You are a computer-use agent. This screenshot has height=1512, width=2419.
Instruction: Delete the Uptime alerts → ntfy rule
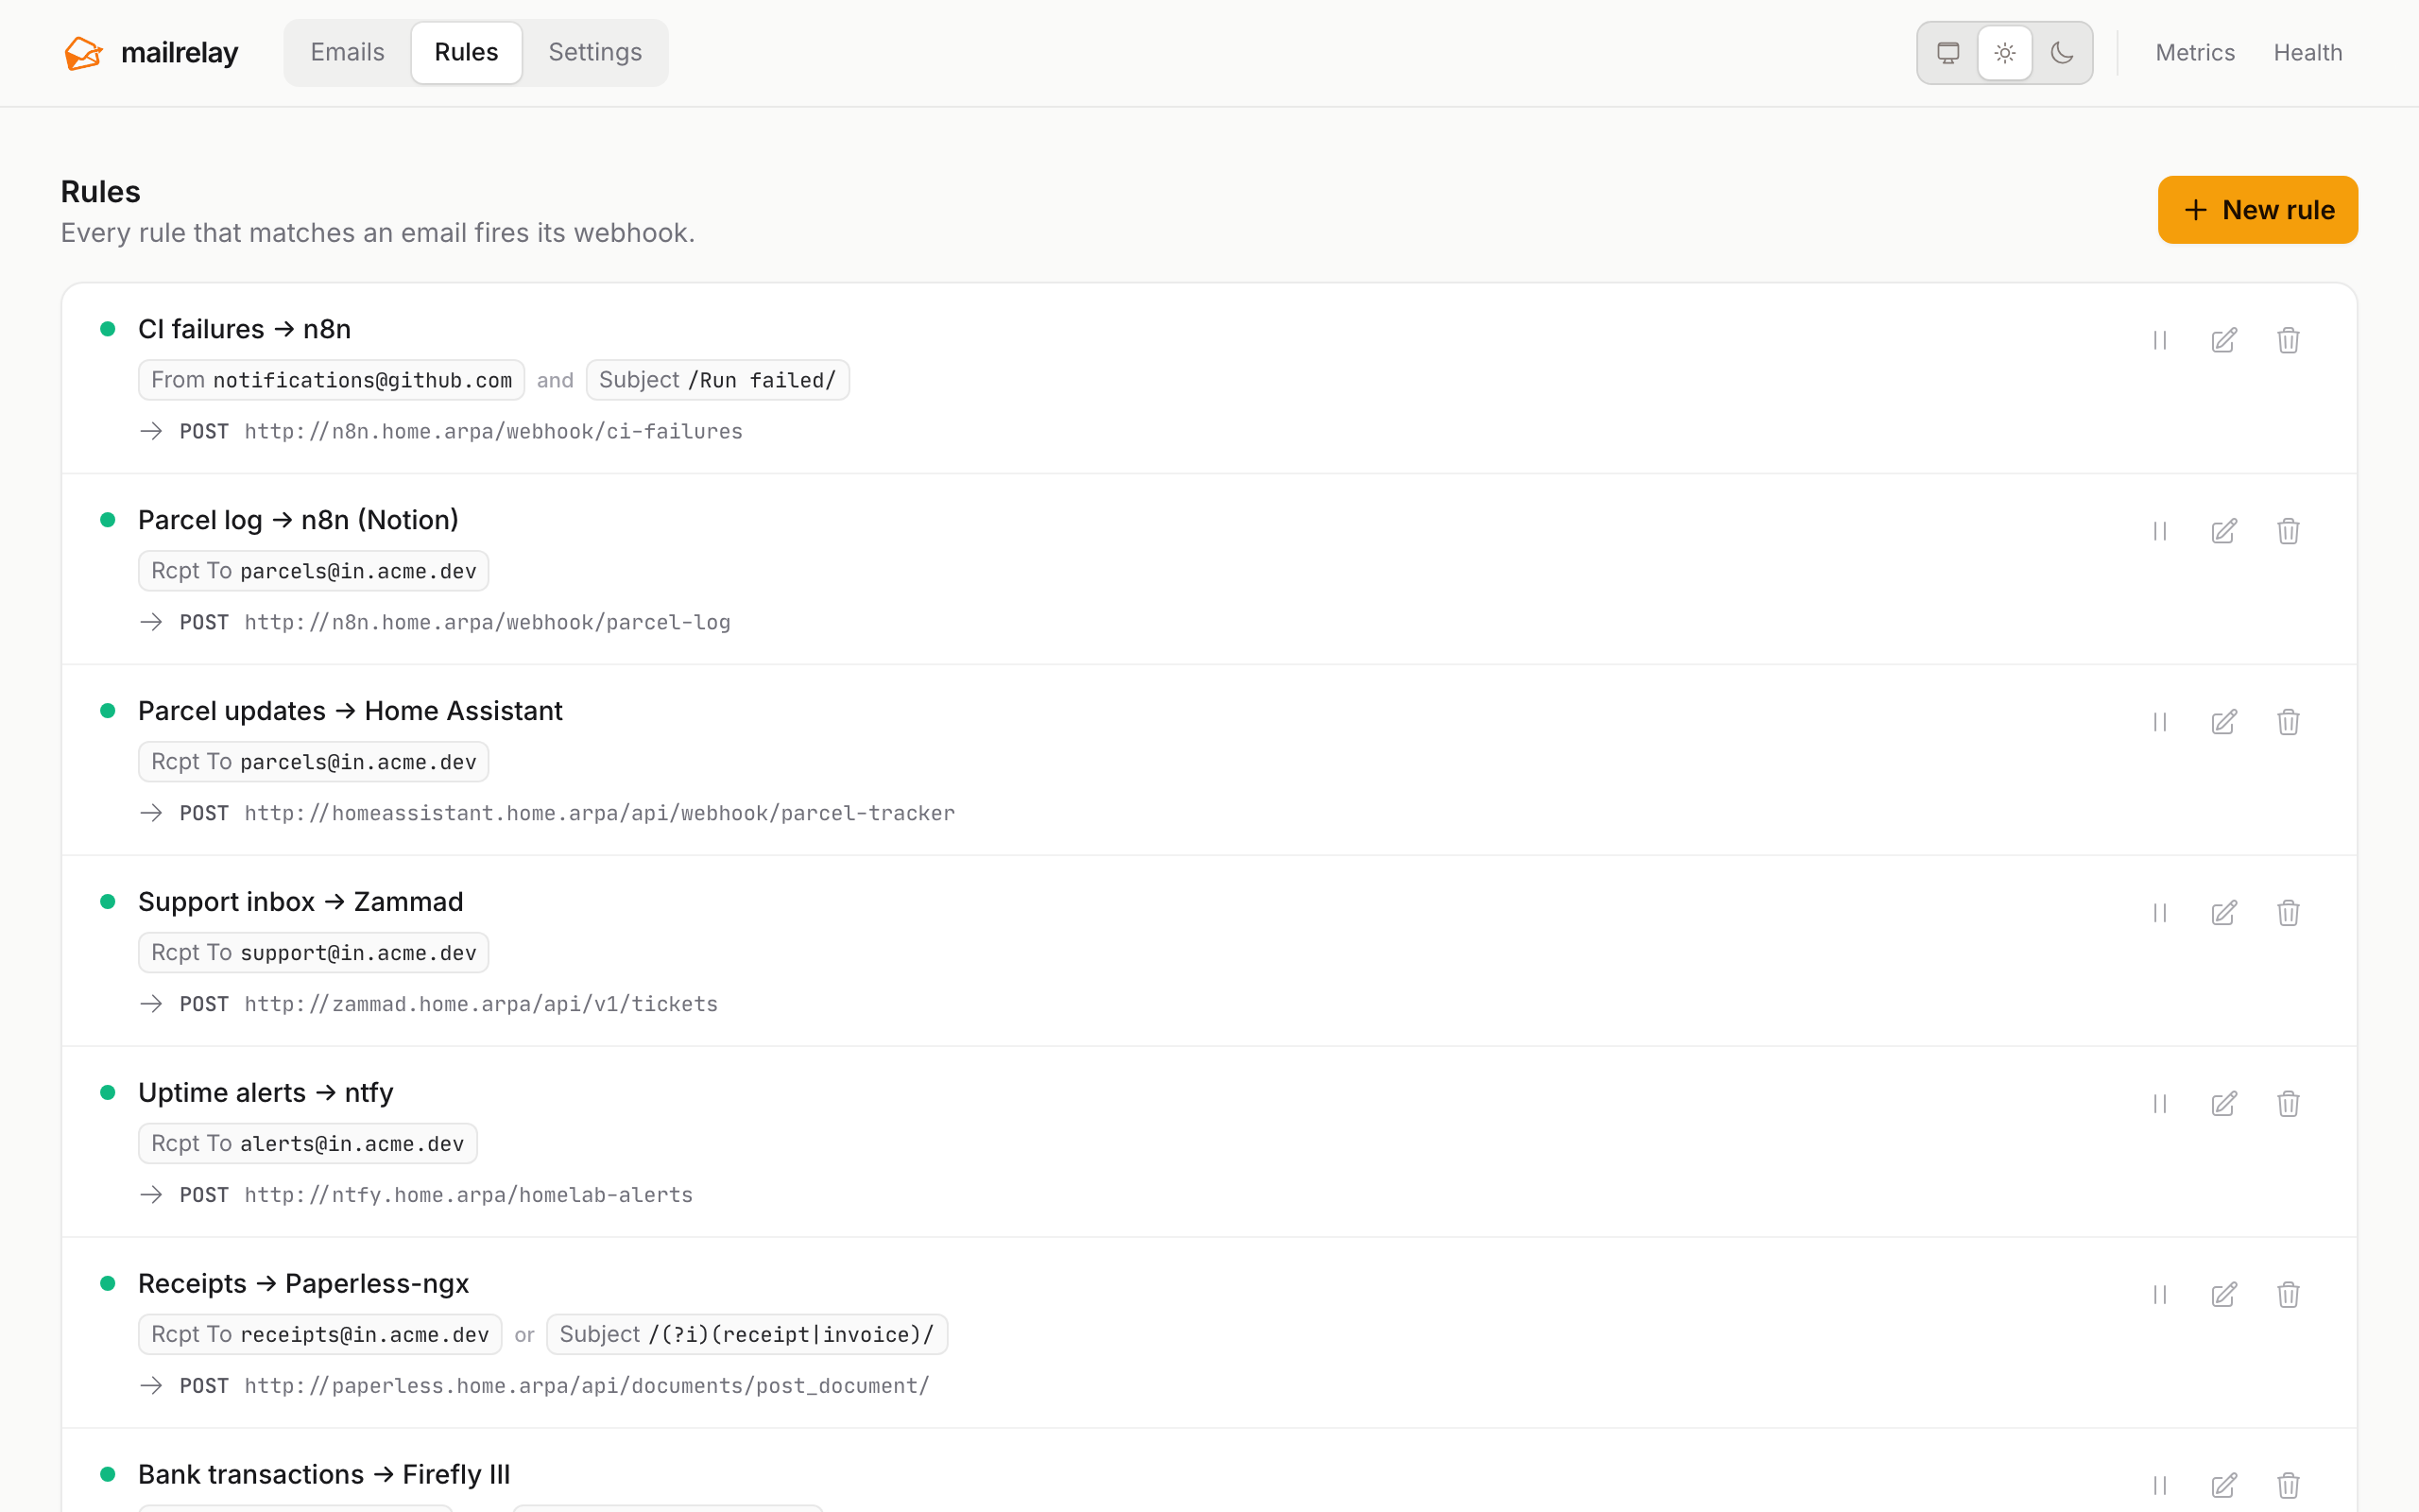click(2288, 1104)
